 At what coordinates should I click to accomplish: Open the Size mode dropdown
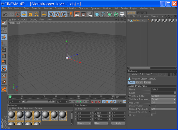pyautogui.click(x=101, y=123)
